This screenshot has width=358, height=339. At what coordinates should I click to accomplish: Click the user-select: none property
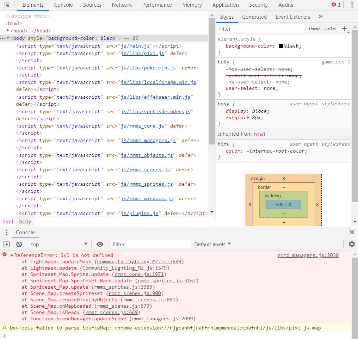click(x=252, y=88)
